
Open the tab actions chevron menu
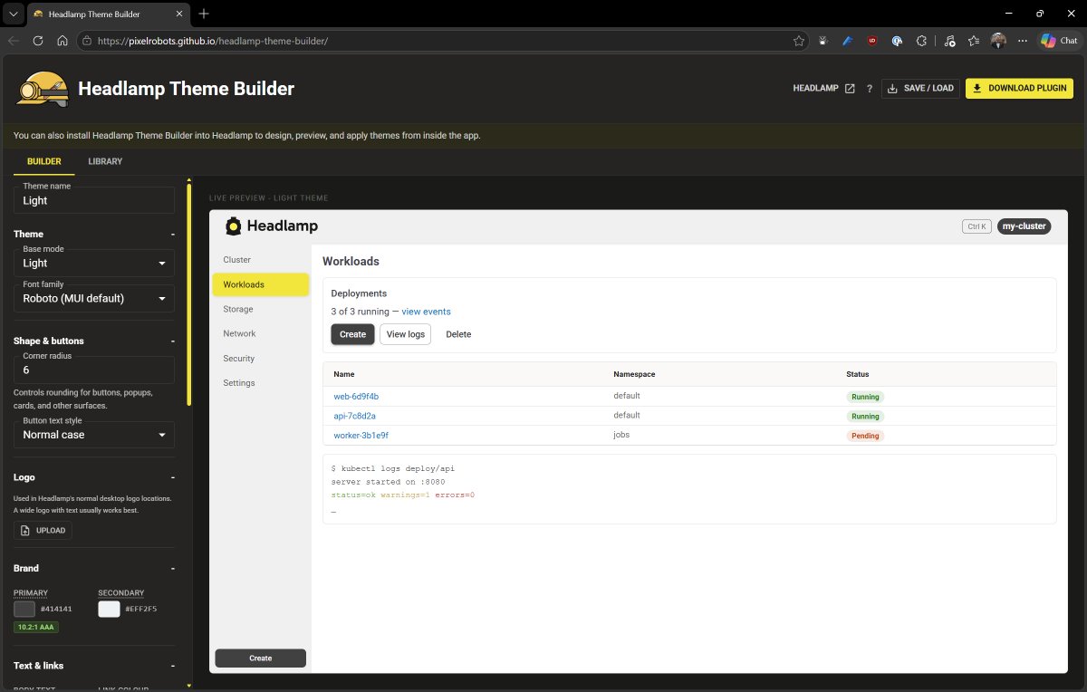coord(13,14)
